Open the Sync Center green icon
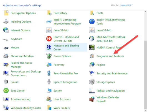The image size is (147, 112). (x=6, y=90)
